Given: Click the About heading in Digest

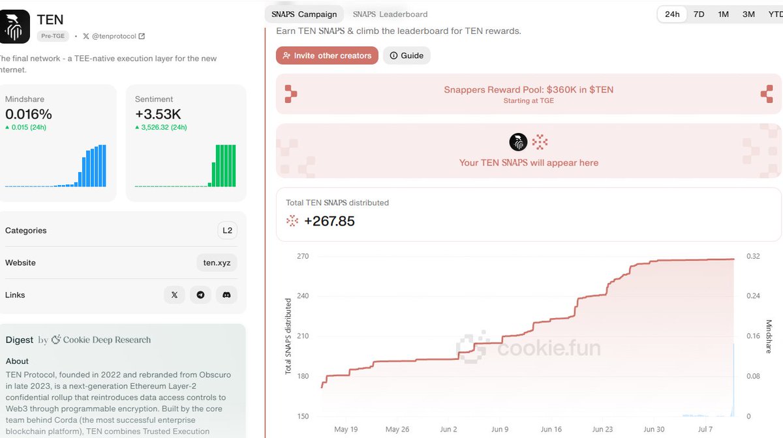Looking at the screenshot, I should (17, 361).
